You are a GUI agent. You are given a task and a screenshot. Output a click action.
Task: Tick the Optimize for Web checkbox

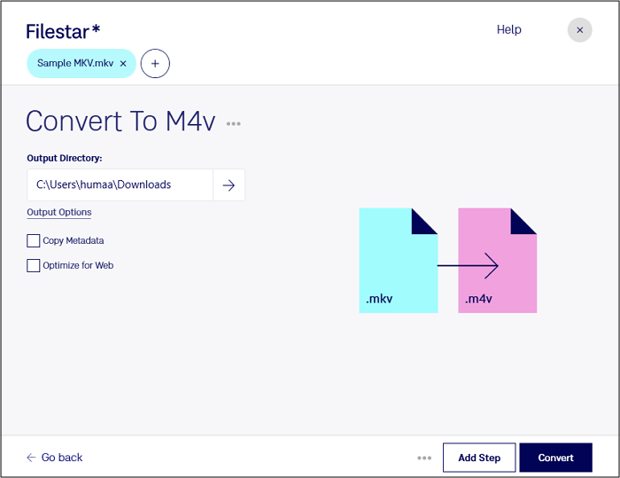(34, 265)
